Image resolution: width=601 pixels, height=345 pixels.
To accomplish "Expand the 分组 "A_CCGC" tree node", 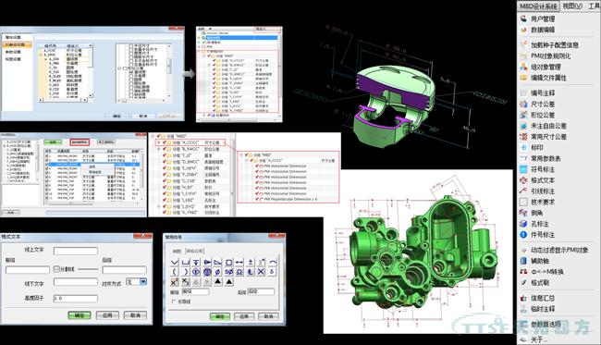I will click(x=159, y=142).
